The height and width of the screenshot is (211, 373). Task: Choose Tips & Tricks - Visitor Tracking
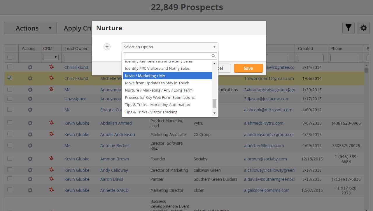tap(167, 112)
